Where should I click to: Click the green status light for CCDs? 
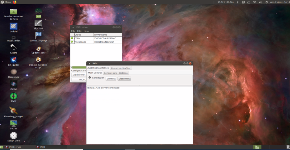72,38
